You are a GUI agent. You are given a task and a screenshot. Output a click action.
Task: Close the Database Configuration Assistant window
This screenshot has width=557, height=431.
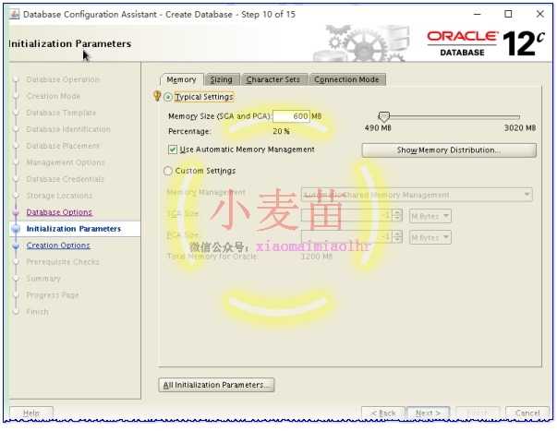coord(540,14)
